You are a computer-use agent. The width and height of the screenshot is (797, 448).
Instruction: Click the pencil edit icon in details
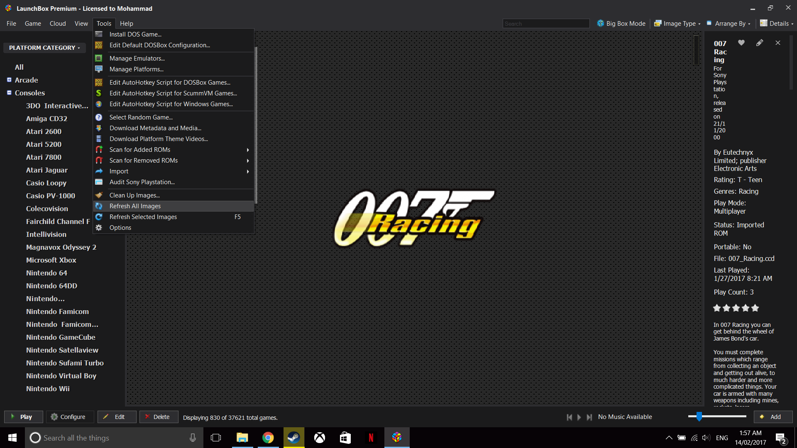coord(760,43)
